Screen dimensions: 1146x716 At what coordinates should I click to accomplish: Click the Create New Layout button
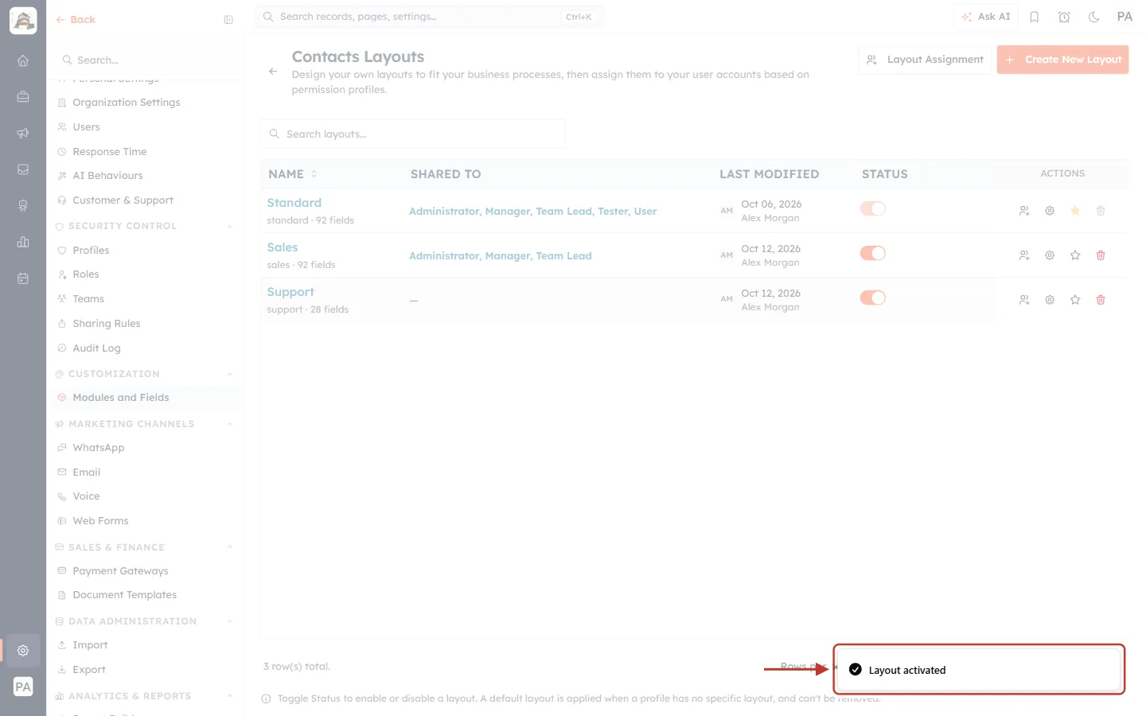(x=1062, y=60)
